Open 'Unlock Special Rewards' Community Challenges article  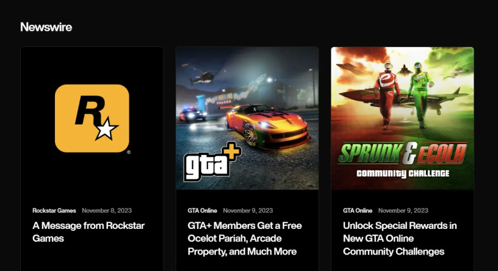point(400,238)
